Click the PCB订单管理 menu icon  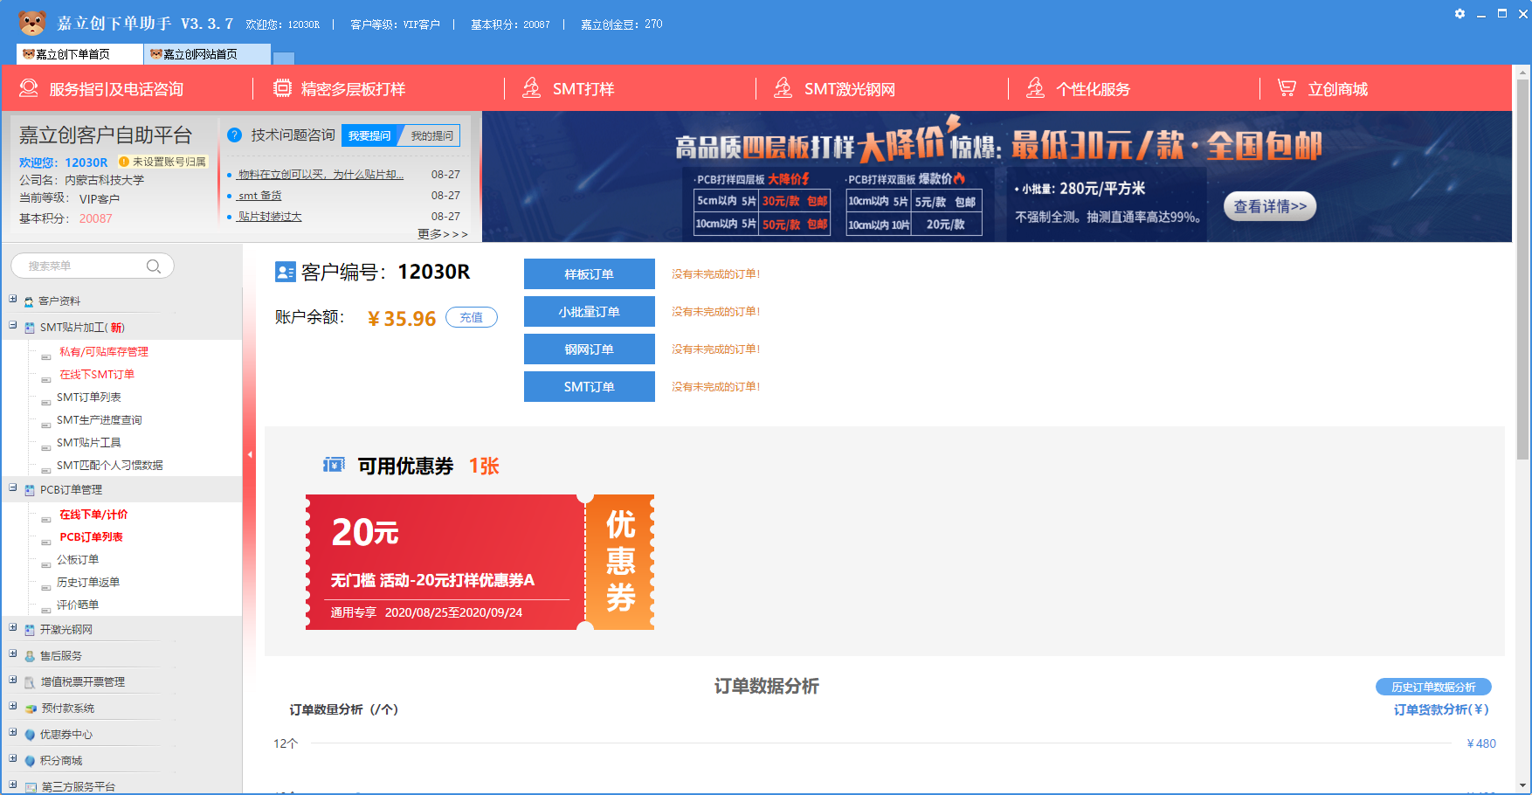click(30, 491)
